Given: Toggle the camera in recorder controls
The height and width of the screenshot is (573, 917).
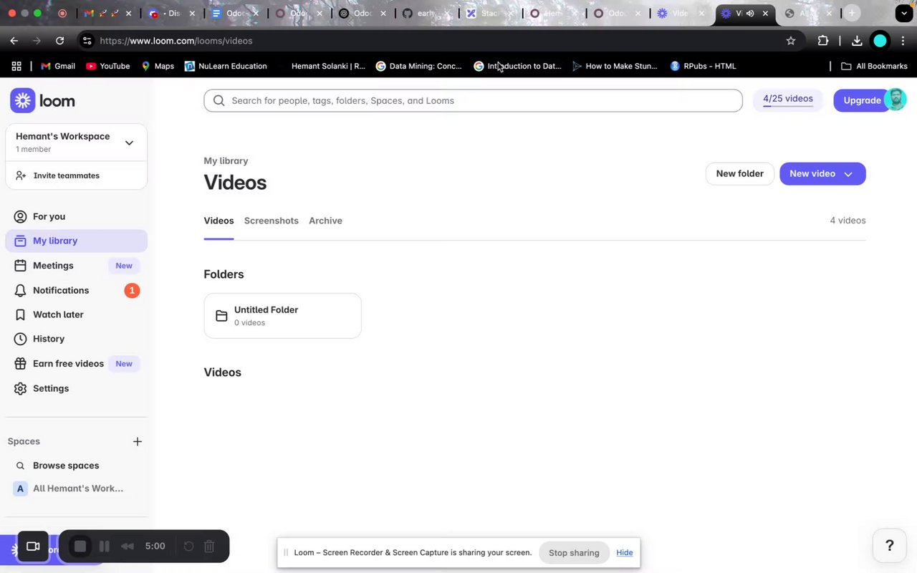Looking at the screenshot, I should [33, 546].
